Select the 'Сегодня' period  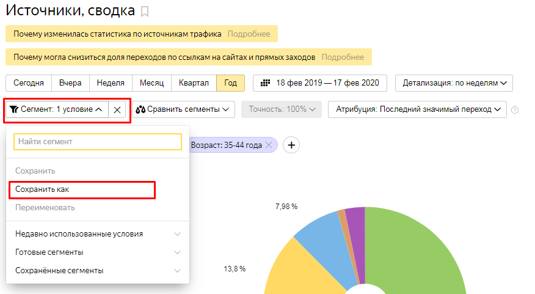click(29, 83)
